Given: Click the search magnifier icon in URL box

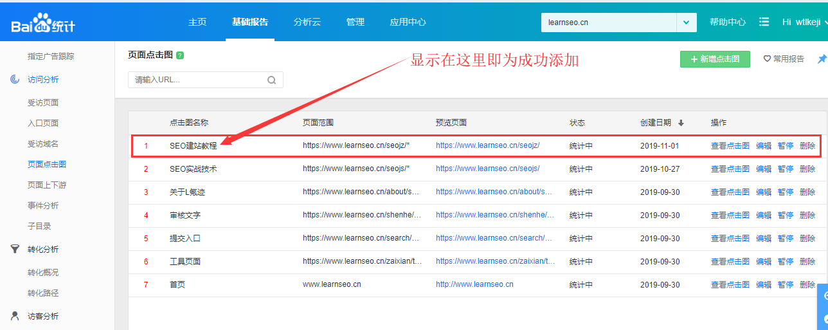Looking at the screenshot, I should 271,80.
